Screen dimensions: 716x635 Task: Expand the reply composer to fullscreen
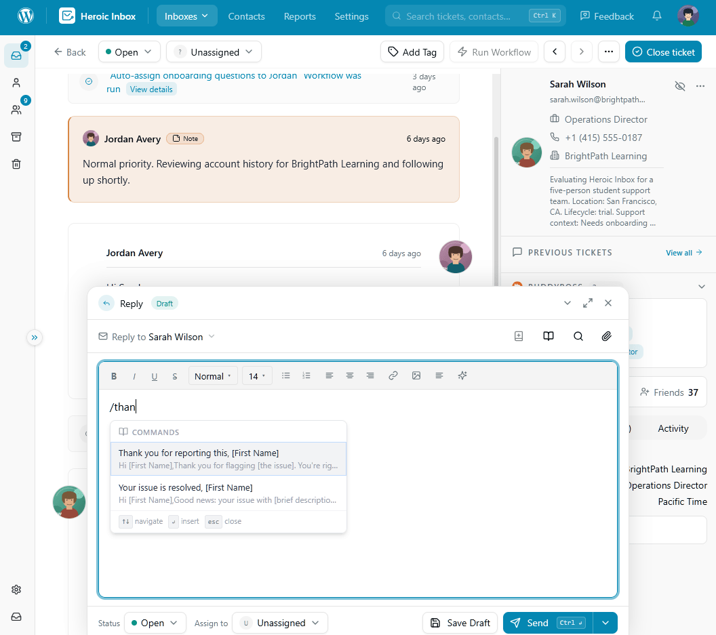588,303
